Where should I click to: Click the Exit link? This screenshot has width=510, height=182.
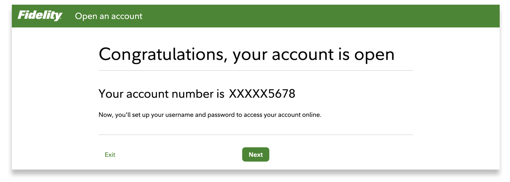point(110,155)
